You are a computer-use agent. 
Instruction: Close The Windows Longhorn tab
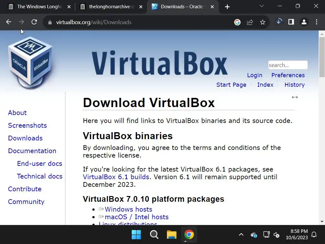point(69,7)
